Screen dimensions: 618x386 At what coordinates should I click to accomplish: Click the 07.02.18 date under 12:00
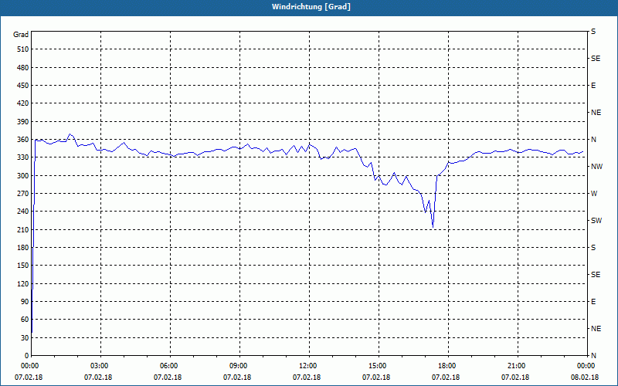tap(307, 377)
